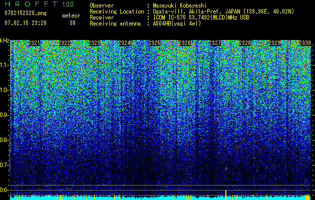Click the 2327 time marker
315x200 pixels.
(x=215, y=43)
